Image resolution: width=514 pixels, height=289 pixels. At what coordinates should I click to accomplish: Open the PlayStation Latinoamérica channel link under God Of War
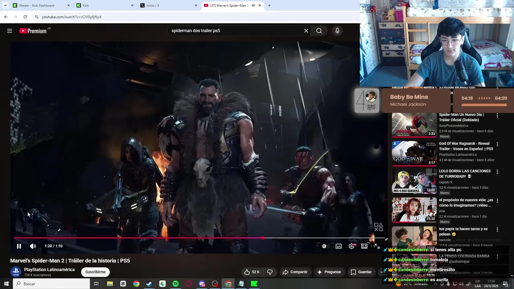pyautogui.click(x=457, y=155)
